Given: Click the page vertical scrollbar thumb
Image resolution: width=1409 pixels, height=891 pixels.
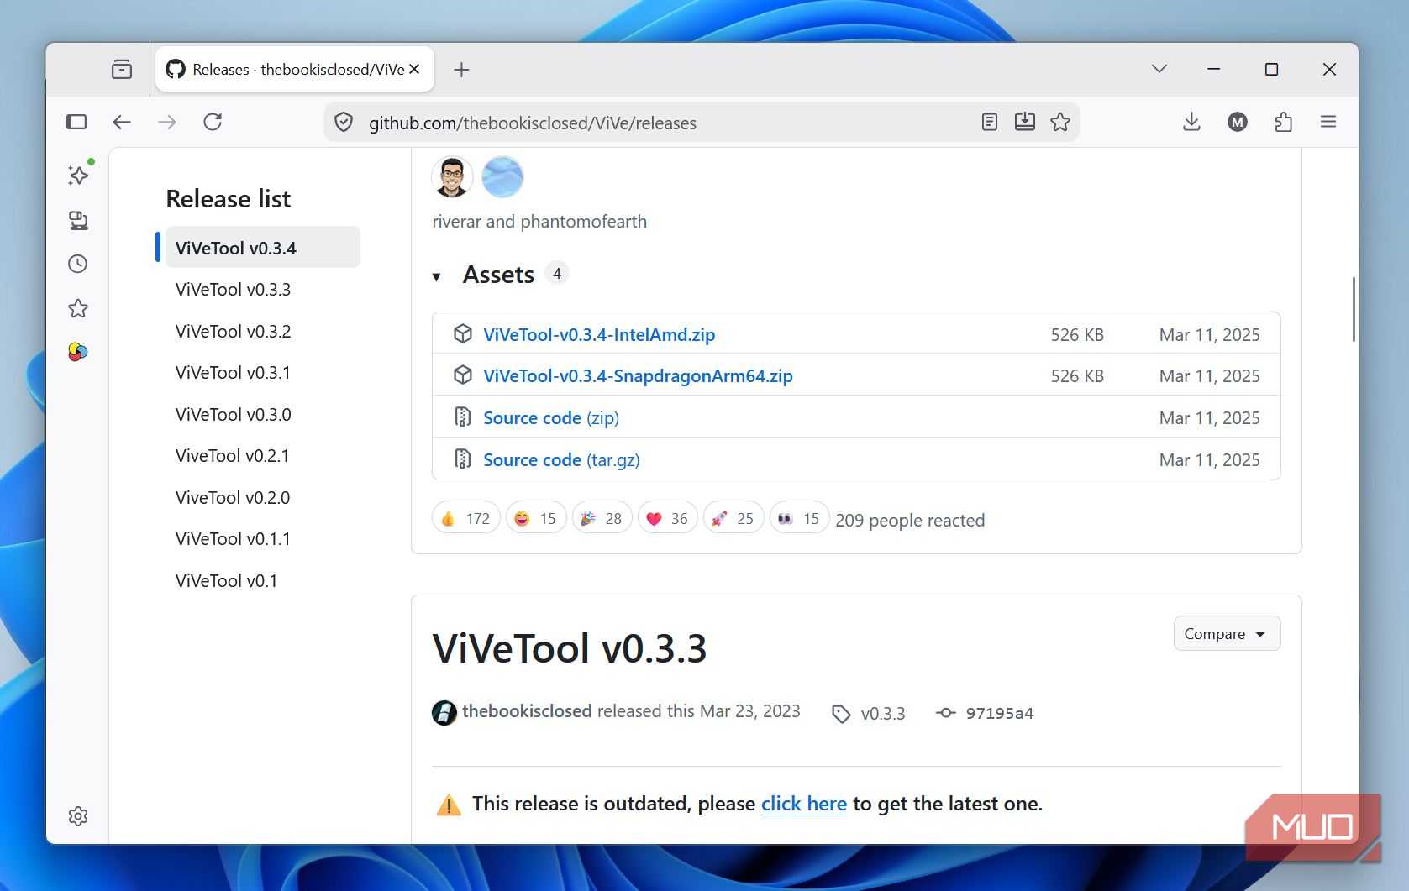Looking at the screenshot, I should coord(1353,309).
